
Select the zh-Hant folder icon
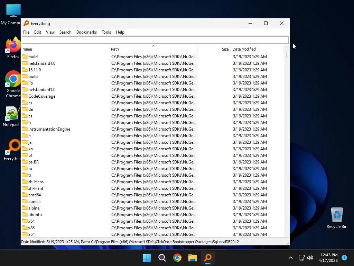pyautogui.click(x=25, y=188)
